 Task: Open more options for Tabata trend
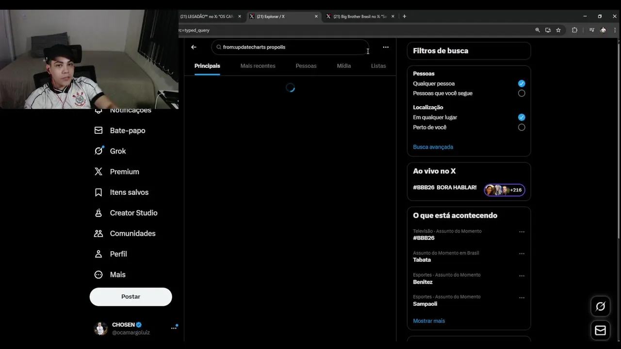[522, 254]
